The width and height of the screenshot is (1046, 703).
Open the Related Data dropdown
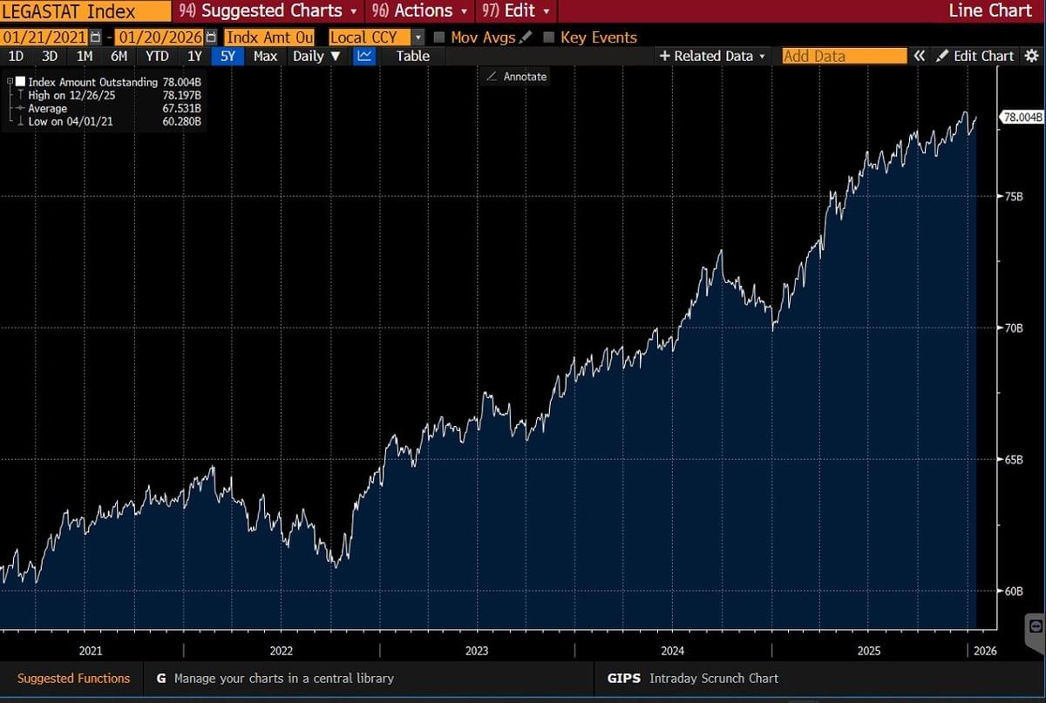tap(713, 56)
